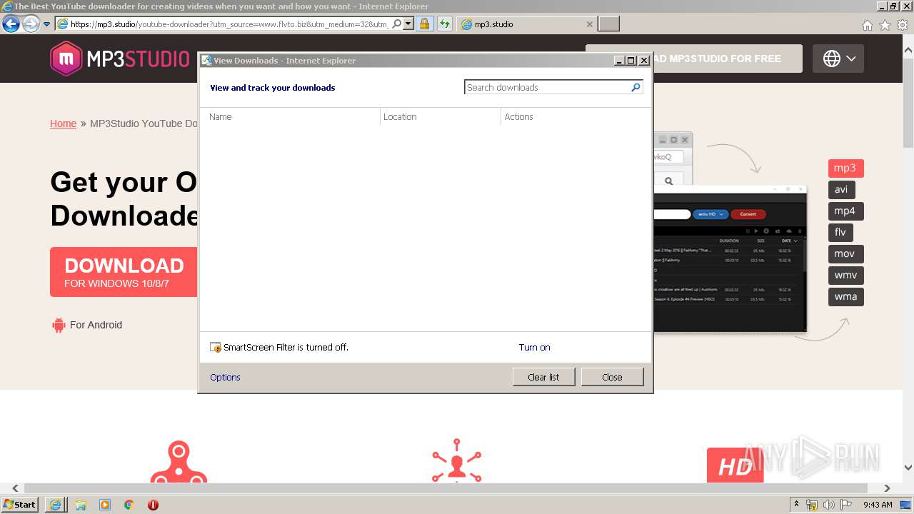The width and height of the screenshot is (914, 514).
Task: Open Favorites star icon
Action: point(885,25)
